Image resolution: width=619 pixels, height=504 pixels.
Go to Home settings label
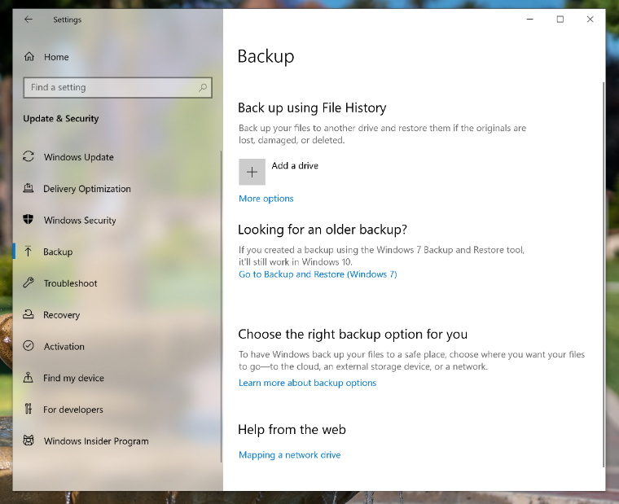click(56, 57)
